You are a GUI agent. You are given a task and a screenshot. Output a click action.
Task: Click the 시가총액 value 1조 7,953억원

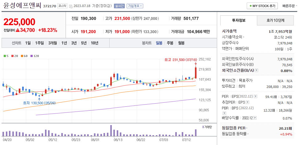click(x=280, y=32)
